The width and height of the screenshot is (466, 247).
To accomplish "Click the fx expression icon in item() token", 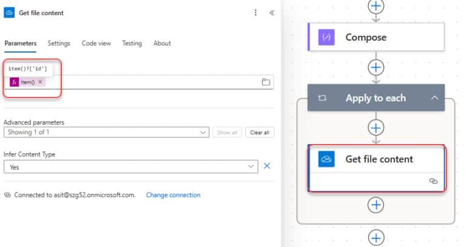I will [x=15, y=82].
